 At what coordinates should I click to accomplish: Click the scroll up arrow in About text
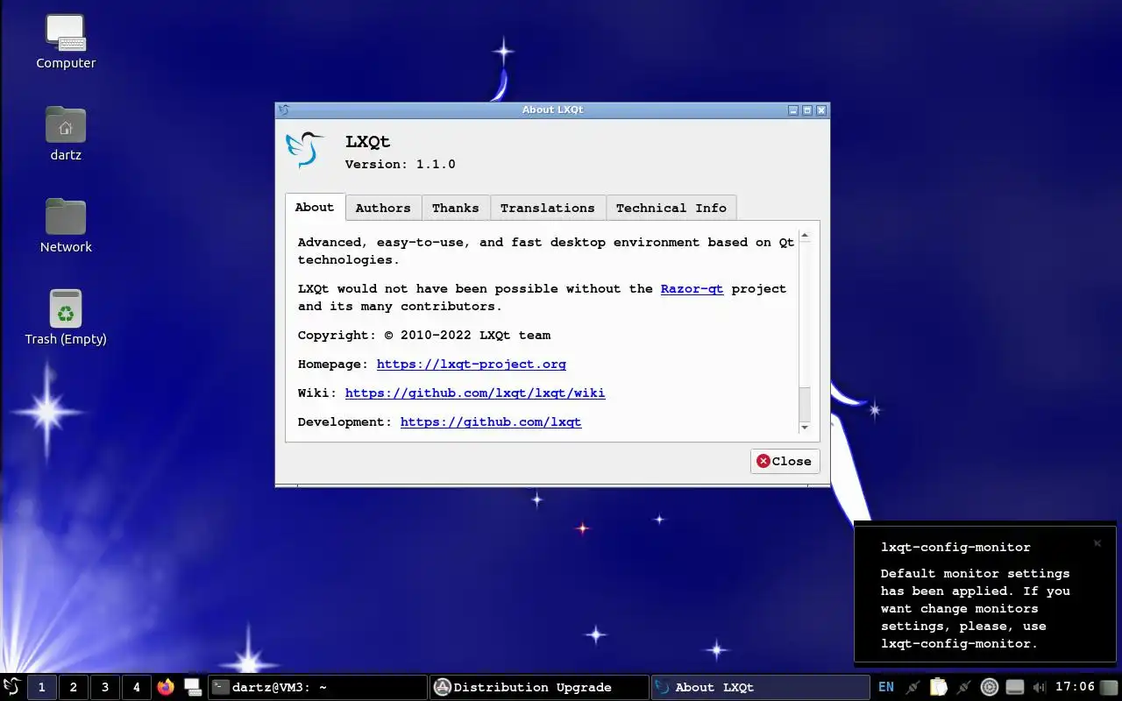(805, 236)
